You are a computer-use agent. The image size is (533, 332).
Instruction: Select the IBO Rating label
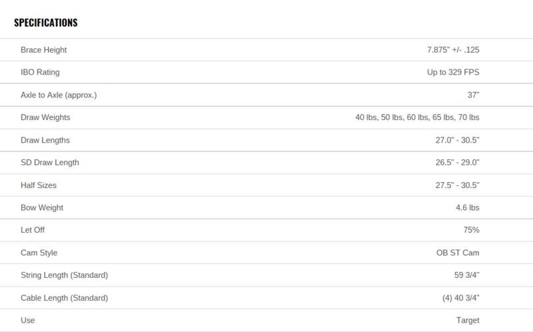[x=40, y=72]
